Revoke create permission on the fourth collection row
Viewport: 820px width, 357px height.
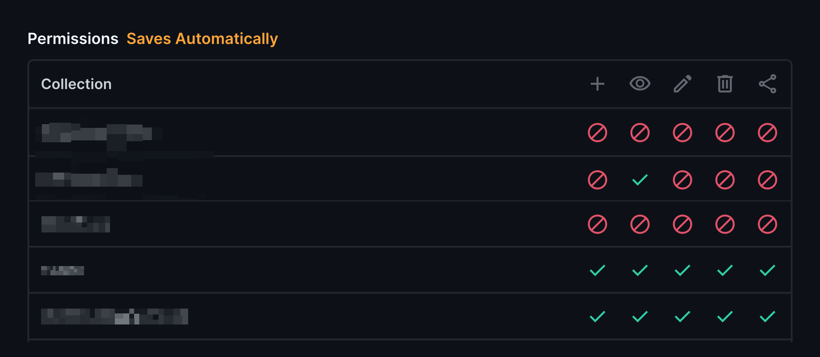[597, 271]
